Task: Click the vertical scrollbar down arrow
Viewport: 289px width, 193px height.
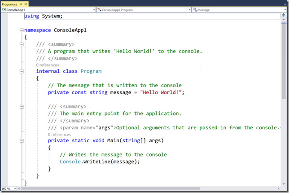Action: pyautogui.click(x=284, y=183)
